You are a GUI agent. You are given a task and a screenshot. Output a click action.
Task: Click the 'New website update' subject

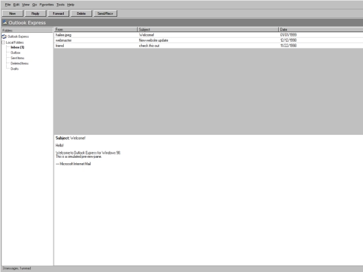pyautogui.click(x=153, y=40)
